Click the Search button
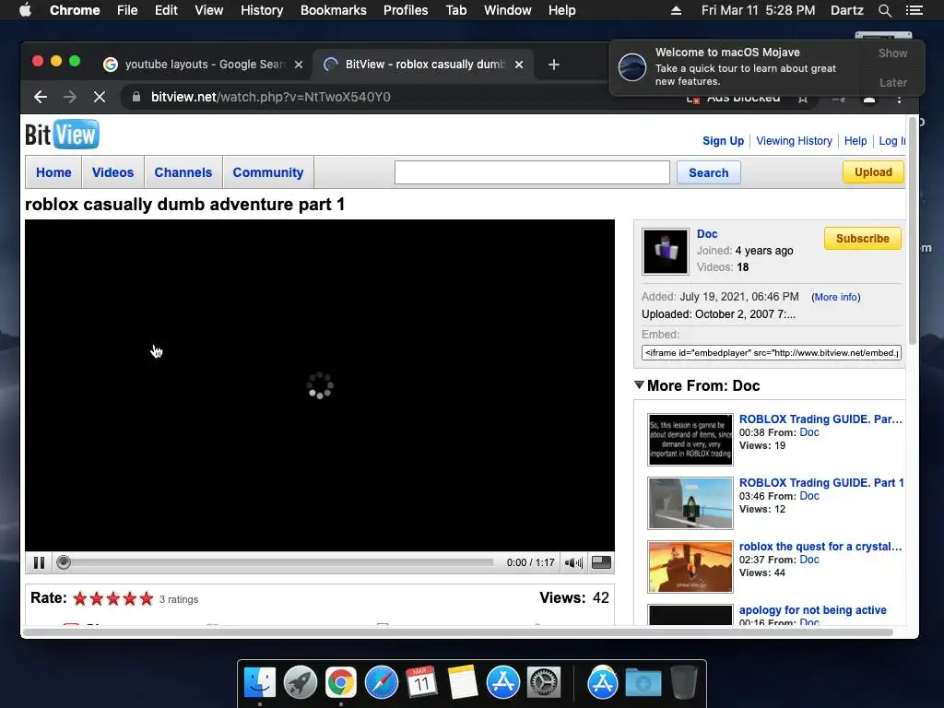This screenshot has width=944, height=708. click(x=709, y=172)
